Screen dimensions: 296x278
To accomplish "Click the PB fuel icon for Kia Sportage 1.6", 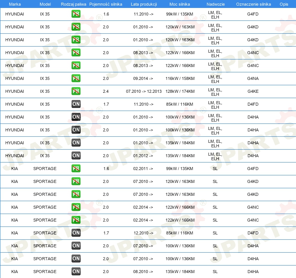I will [x=76, y=169].
